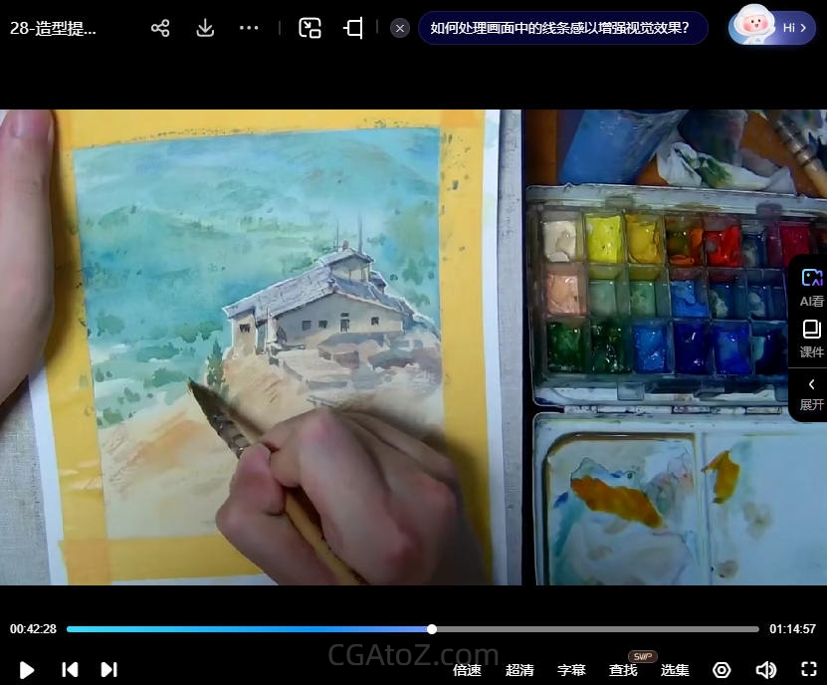Click the share icon in top bar
The image size is (827, 685).
pyautogui.click(x=160, y=28)
